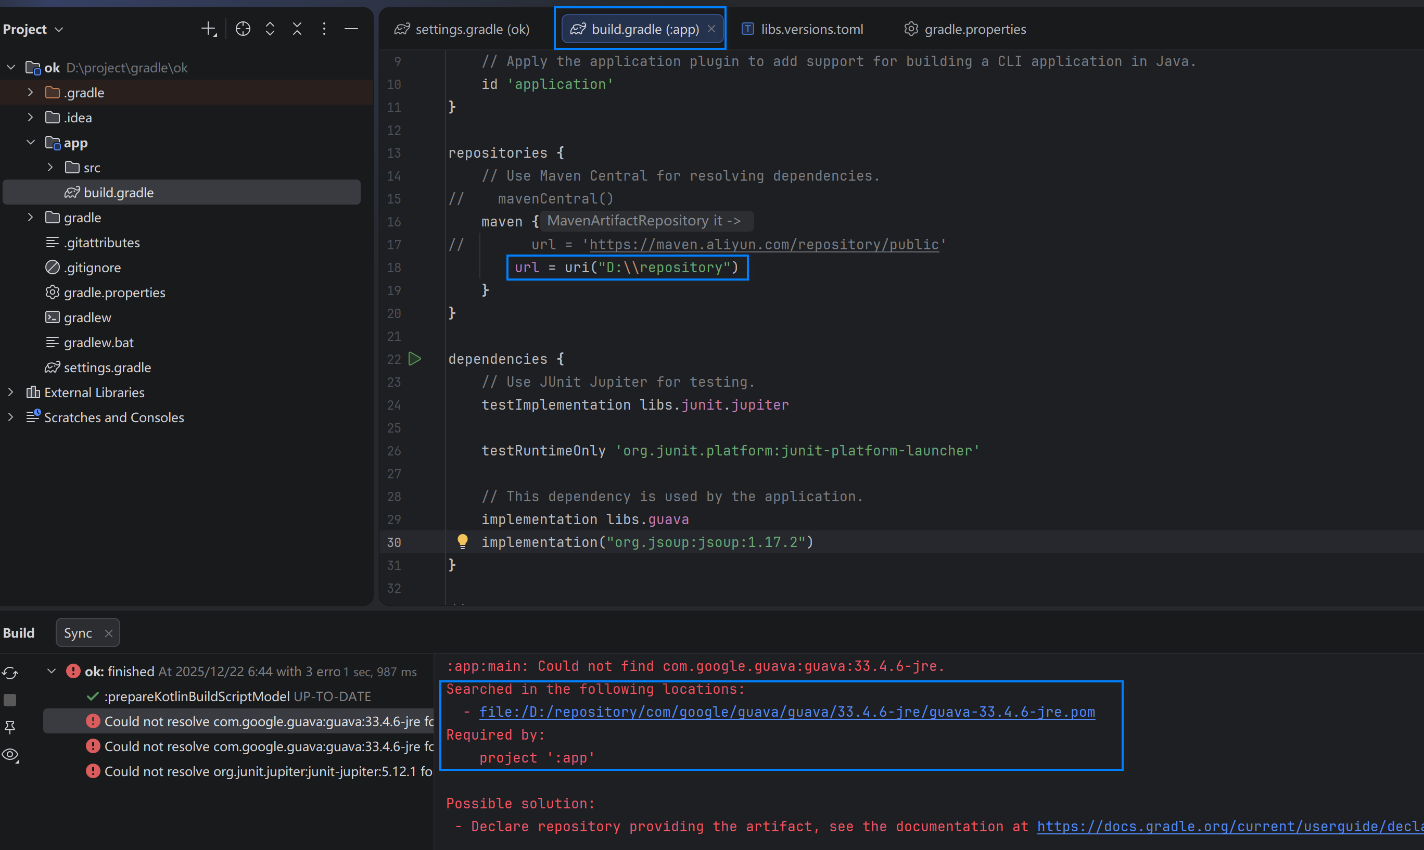Toggle the pin icon in the Build panel

10,727
